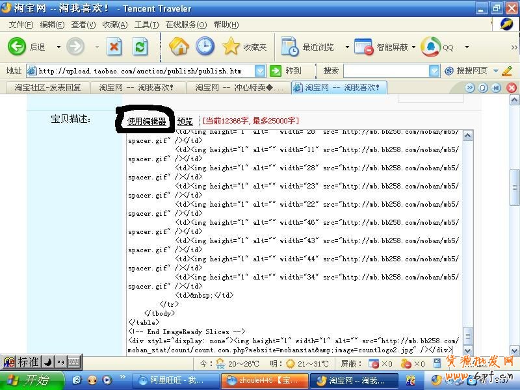Click the page vertical scrollbar thumb

coord(514,187)
